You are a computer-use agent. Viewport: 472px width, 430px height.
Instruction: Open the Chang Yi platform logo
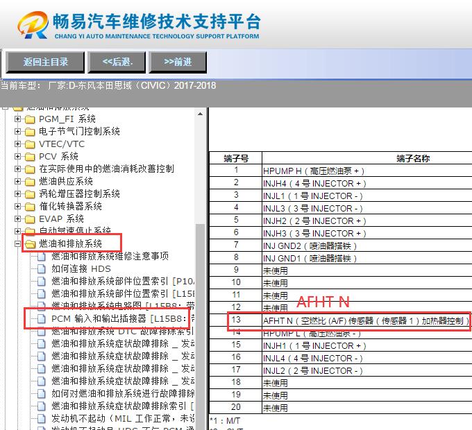click(x=33, y=25)
